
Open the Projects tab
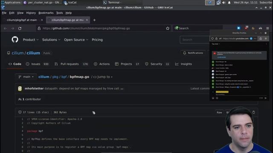pos(127,64)
